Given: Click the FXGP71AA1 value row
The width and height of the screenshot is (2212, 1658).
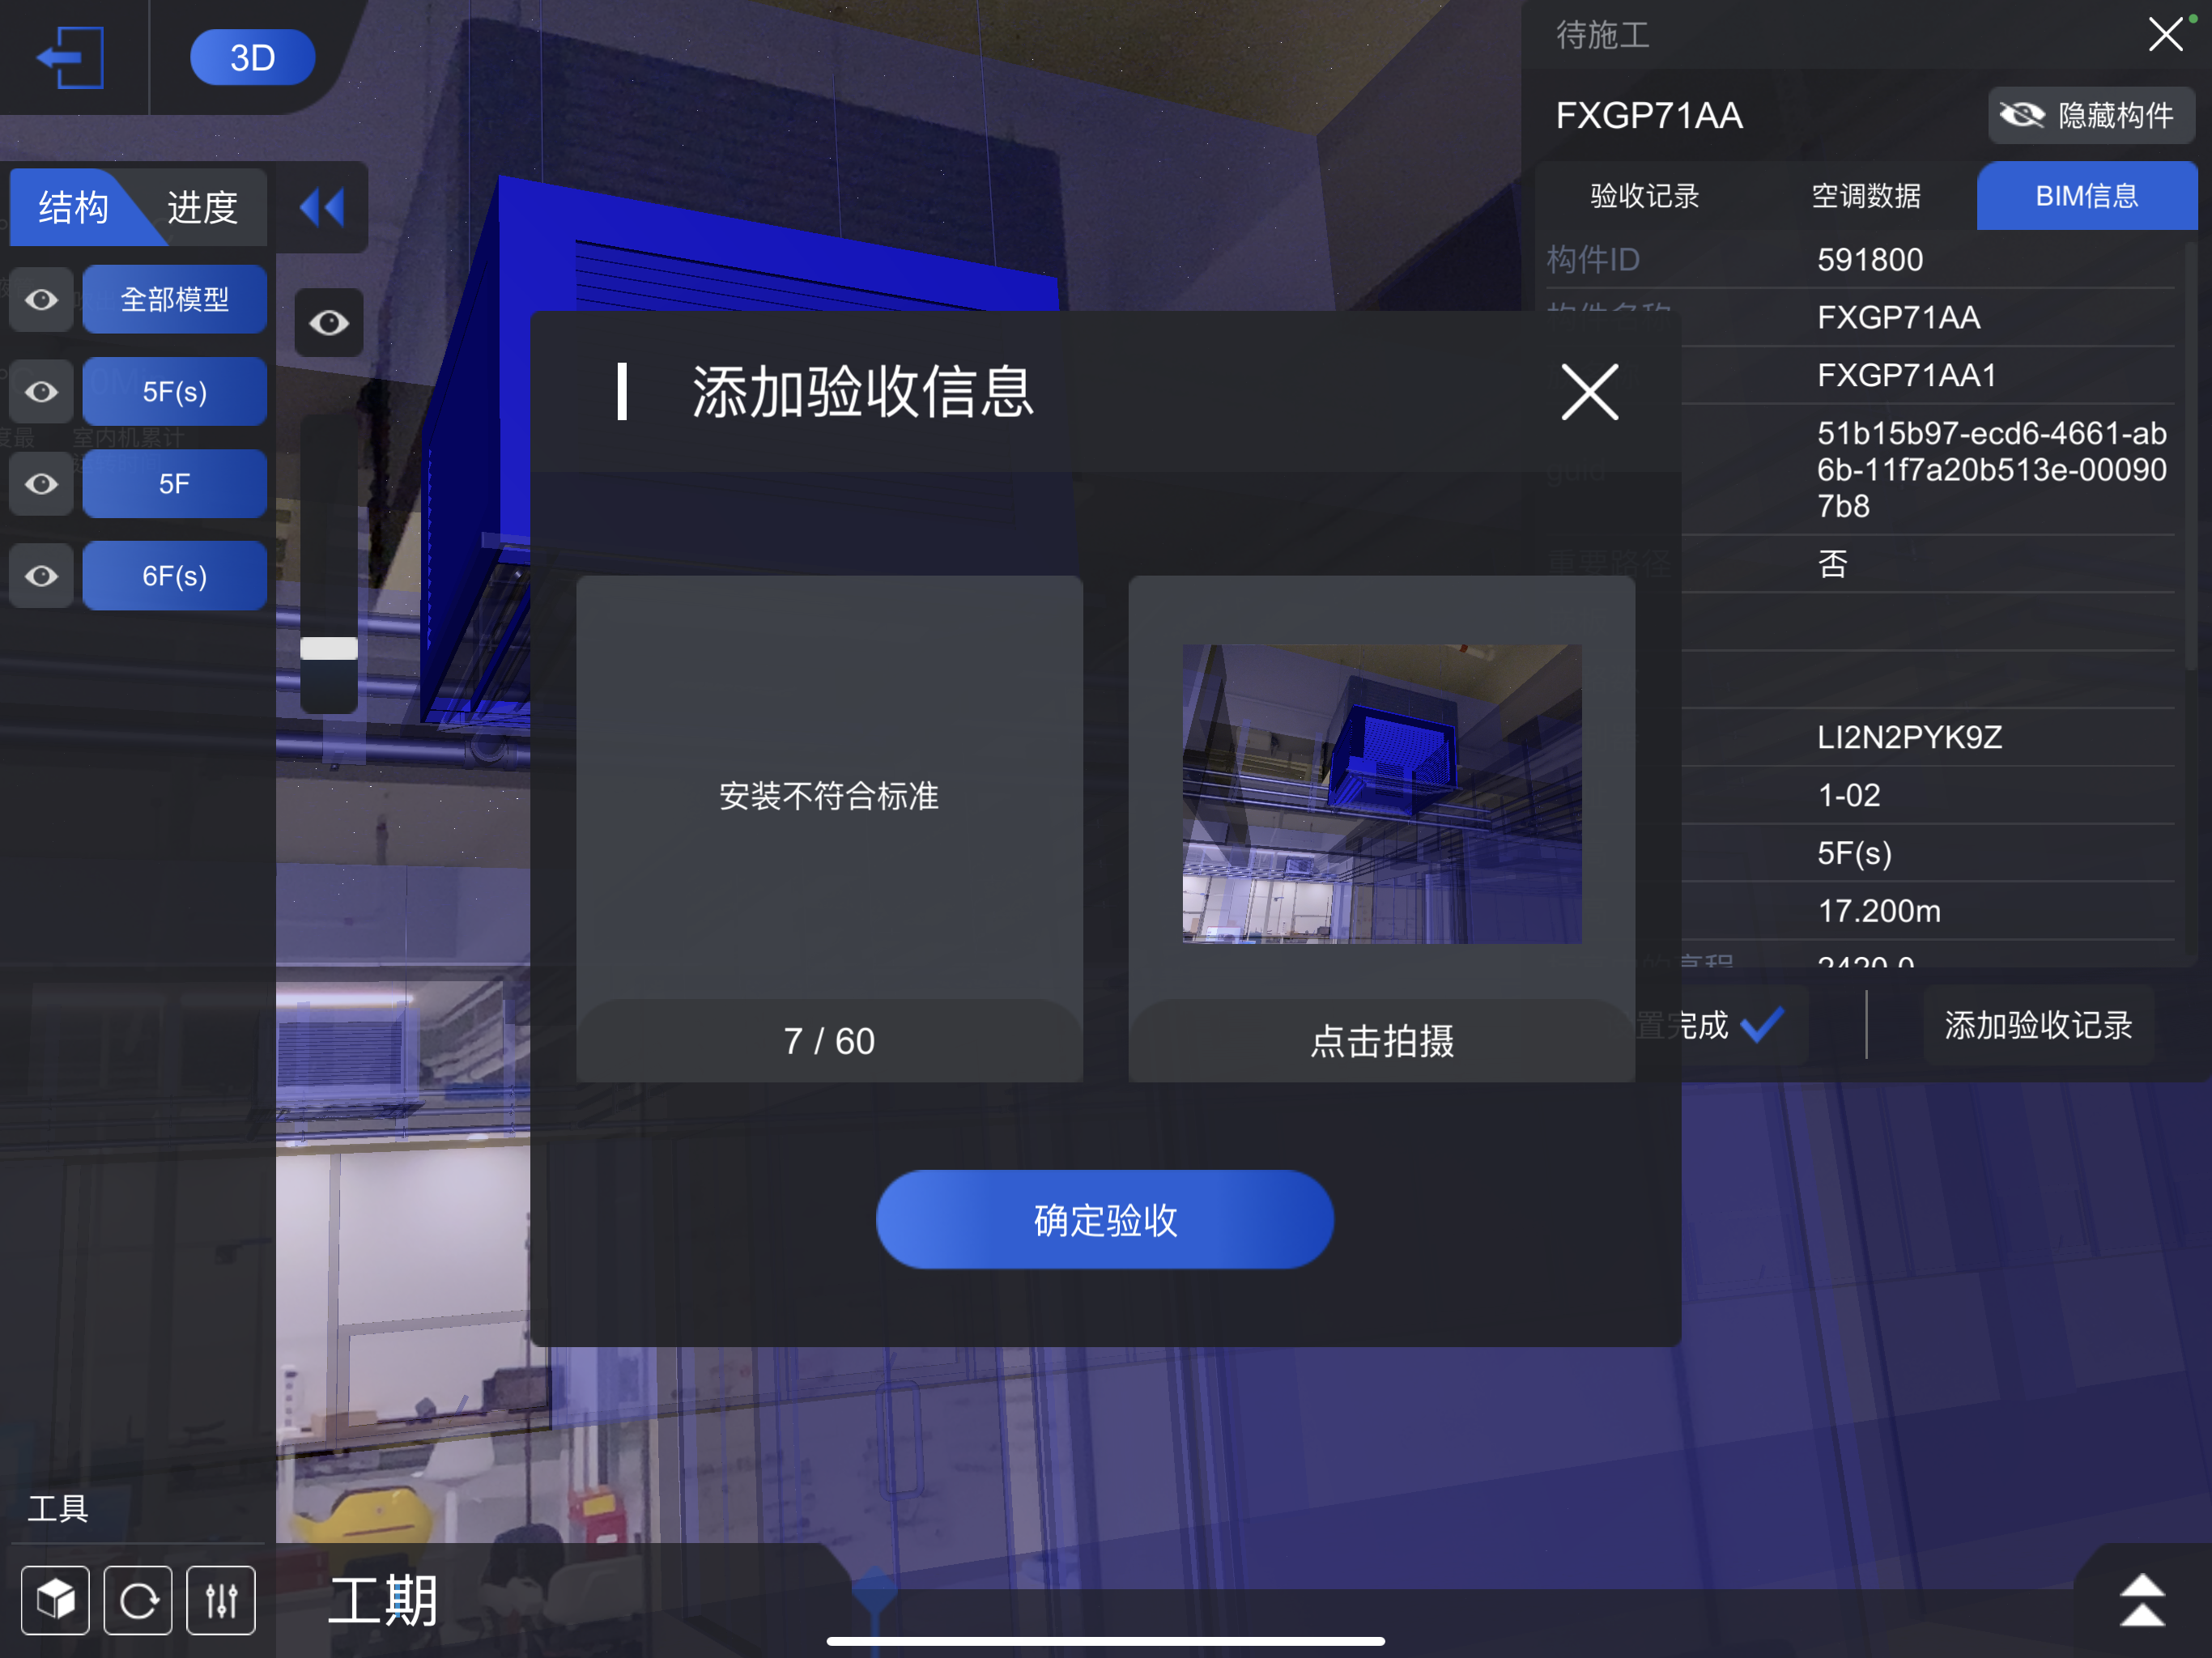Looking at the screenshot, I should (1906, 376).
